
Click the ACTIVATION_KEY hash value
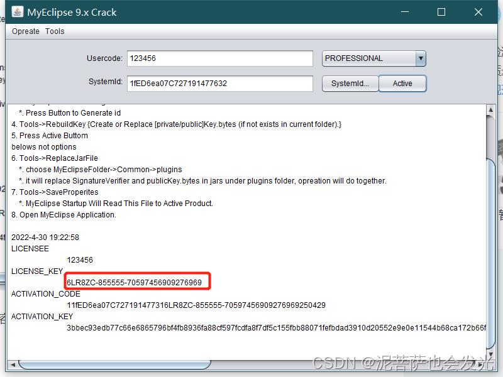tap(276, 327)
